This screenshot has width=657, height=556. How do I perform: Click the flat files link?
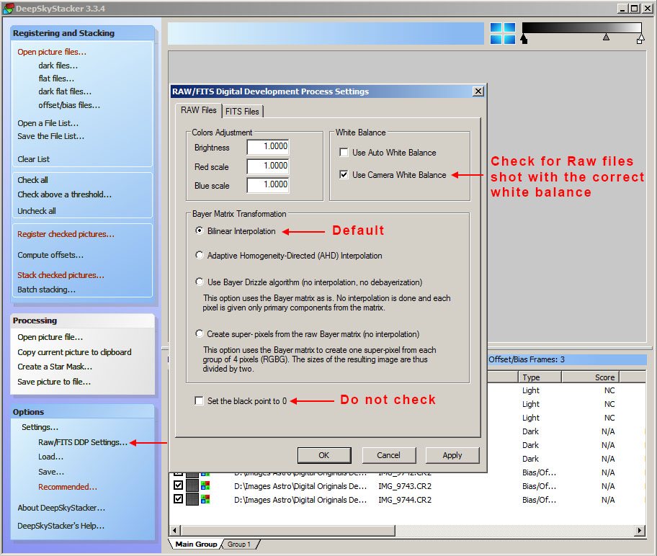pos(56,79)
